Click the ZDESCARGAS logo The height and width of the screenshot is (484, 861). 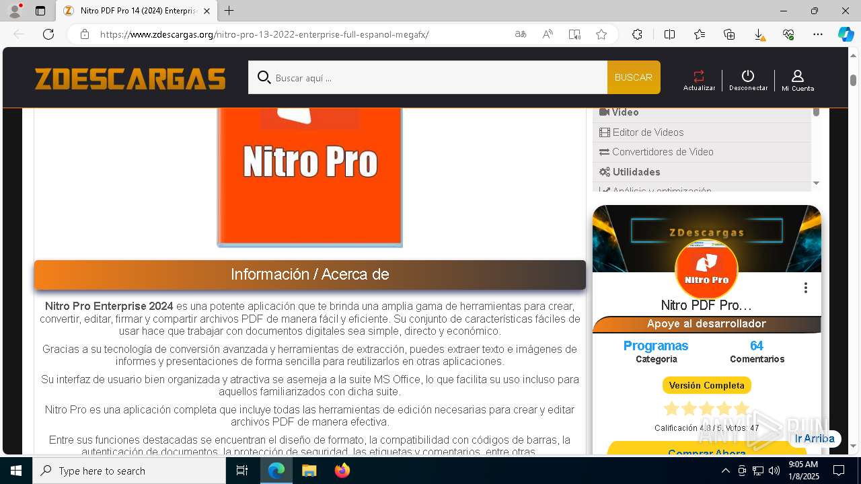(130, 78)
